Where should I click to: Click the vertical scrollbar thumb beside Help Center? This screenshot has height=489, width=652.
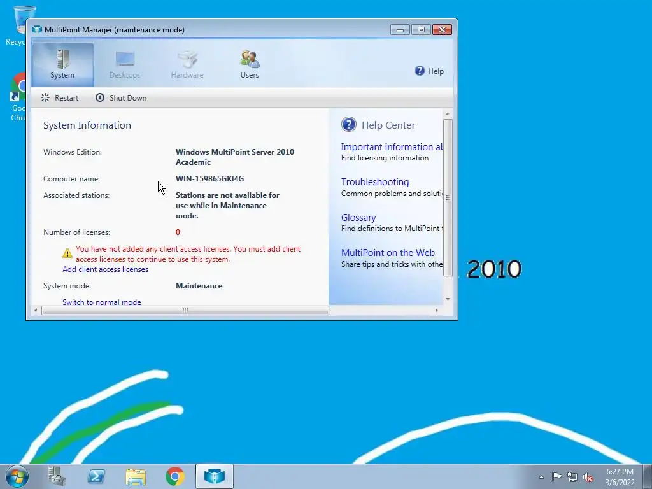pyautogui.click(x=448, y=197)
